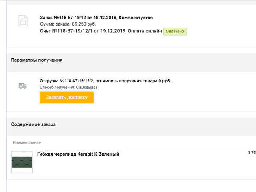This screenshot has width=256, height=192.
Task: Click the partially visible product price value
Action: (252, 153)
